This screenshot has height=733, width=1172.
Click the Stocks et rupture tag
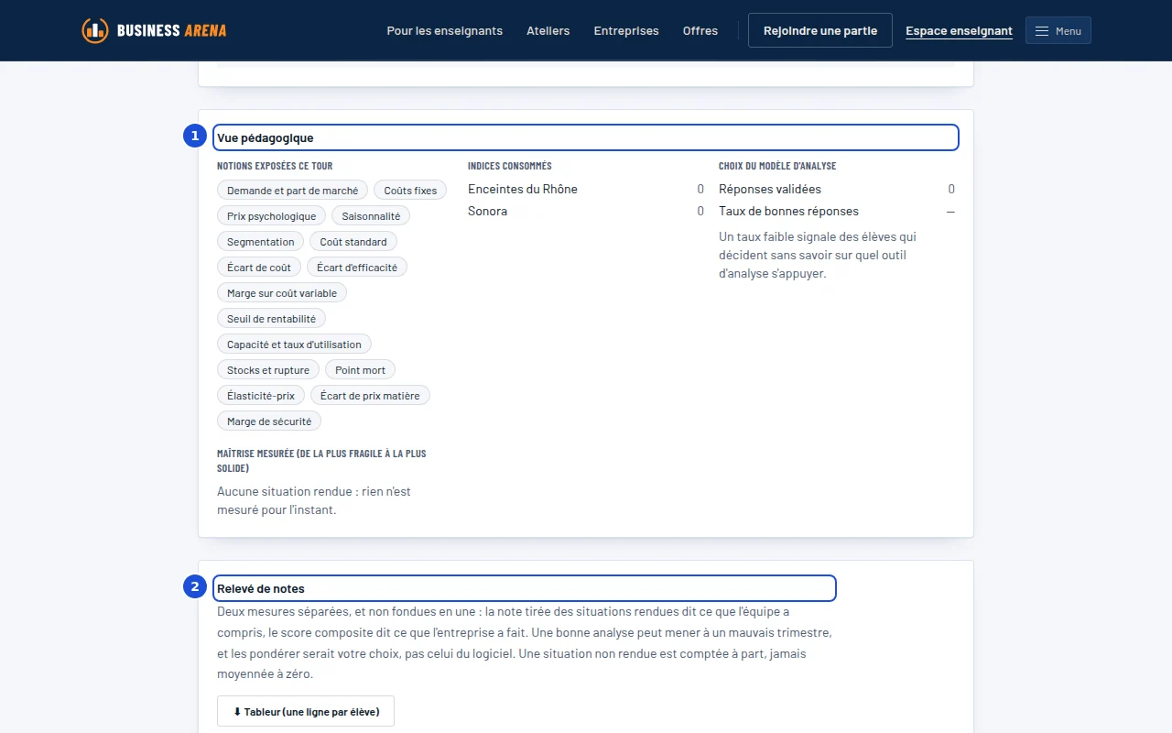[268, 370]
